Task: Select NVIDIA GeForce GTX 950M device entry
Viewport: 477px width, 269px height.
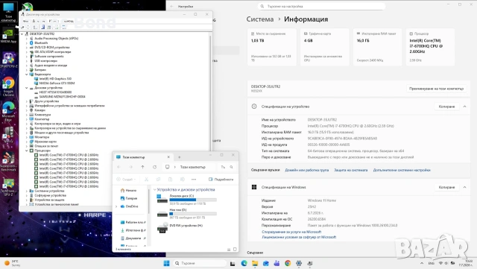Action: tap(57, 83)
